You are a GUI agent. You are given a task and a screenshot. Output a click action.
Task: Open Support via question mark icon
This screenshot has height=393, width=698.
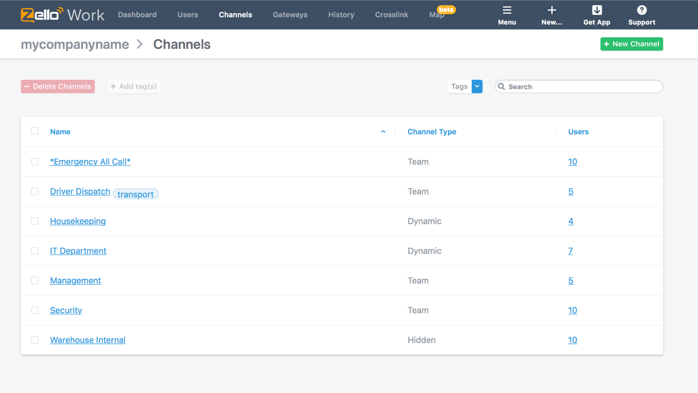click(641, 10)
